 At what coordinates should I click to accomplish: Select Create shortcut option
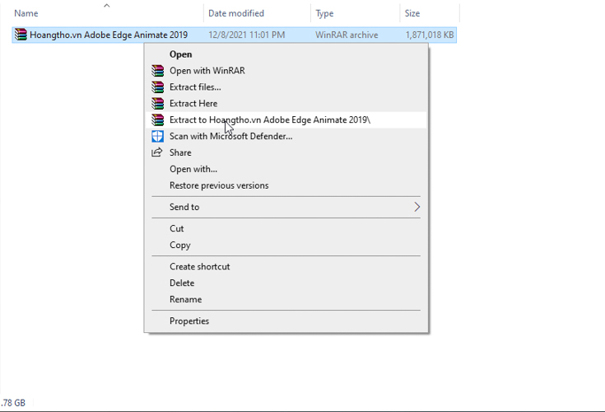200,266
